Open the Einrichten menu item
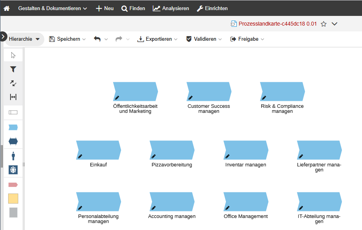This screenshot has height=230, width=362. click(212, 8)
